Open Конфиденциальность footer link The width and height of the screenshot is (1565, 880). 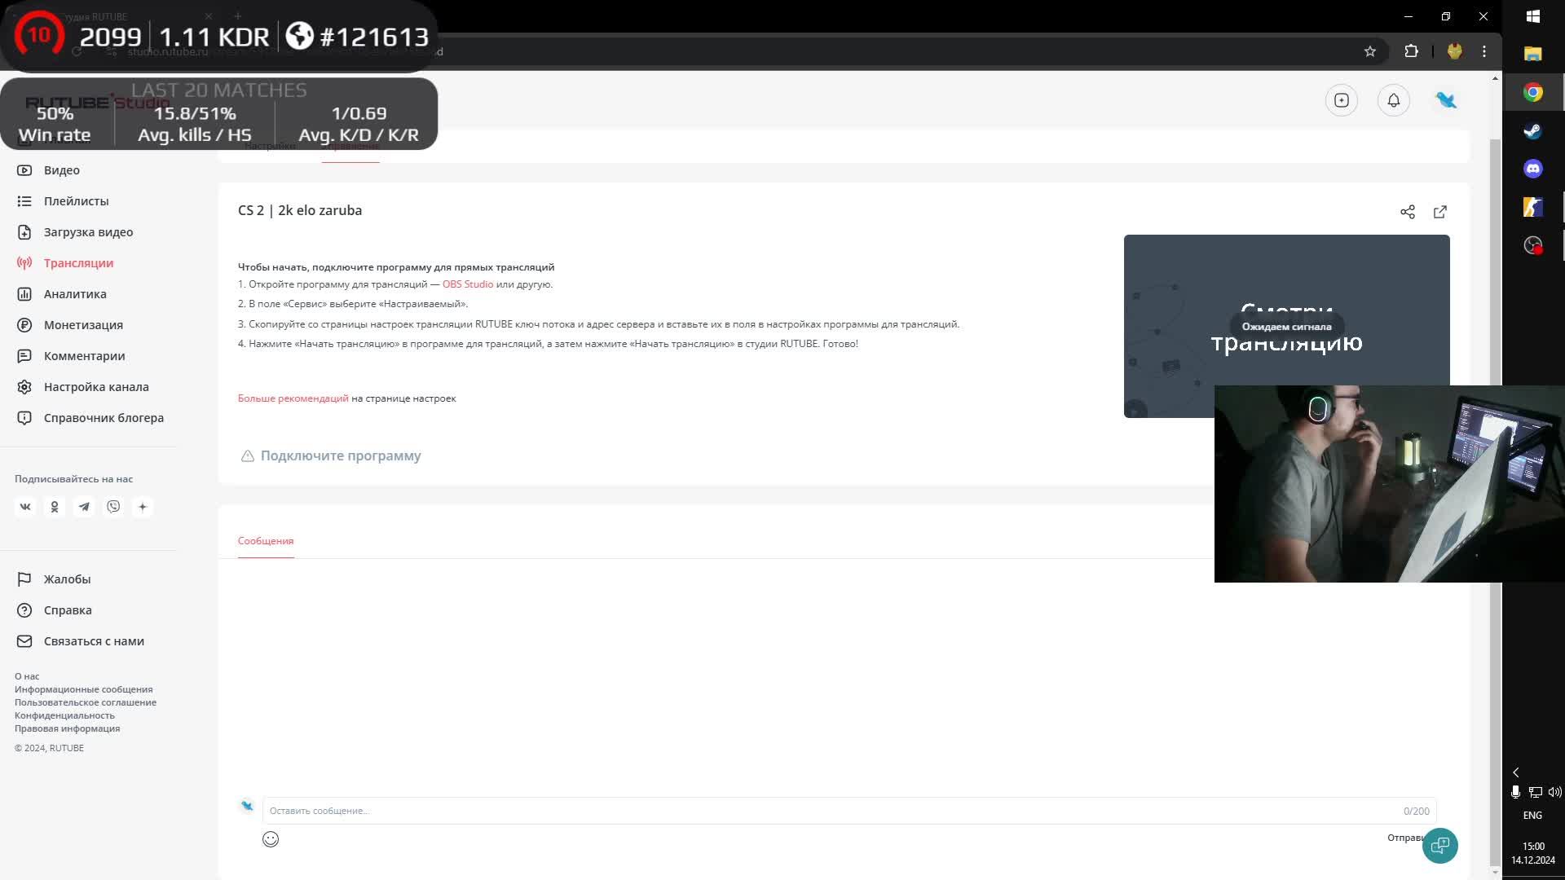(65, 715)
